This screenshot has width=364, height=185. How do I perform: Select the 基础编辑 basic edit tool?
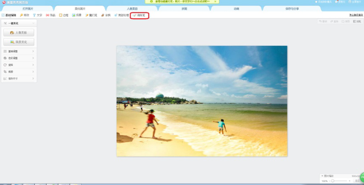tap(9, 15)
